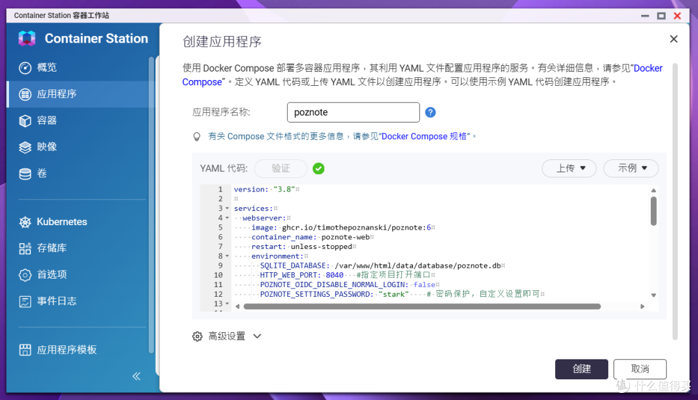Screen dimensions: 698x400
Task: Maximize the Container Station window
Action: coord(662,16)
